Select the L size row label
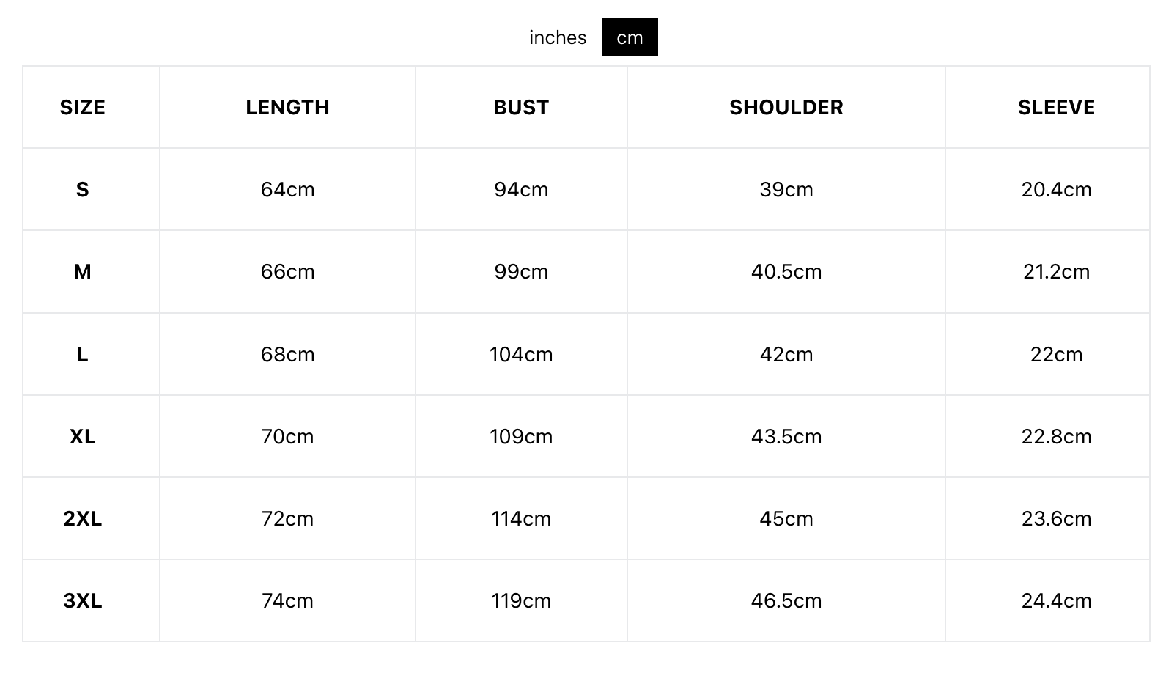The height and width of the screenshot is (681, 1166). click(83, 355)
